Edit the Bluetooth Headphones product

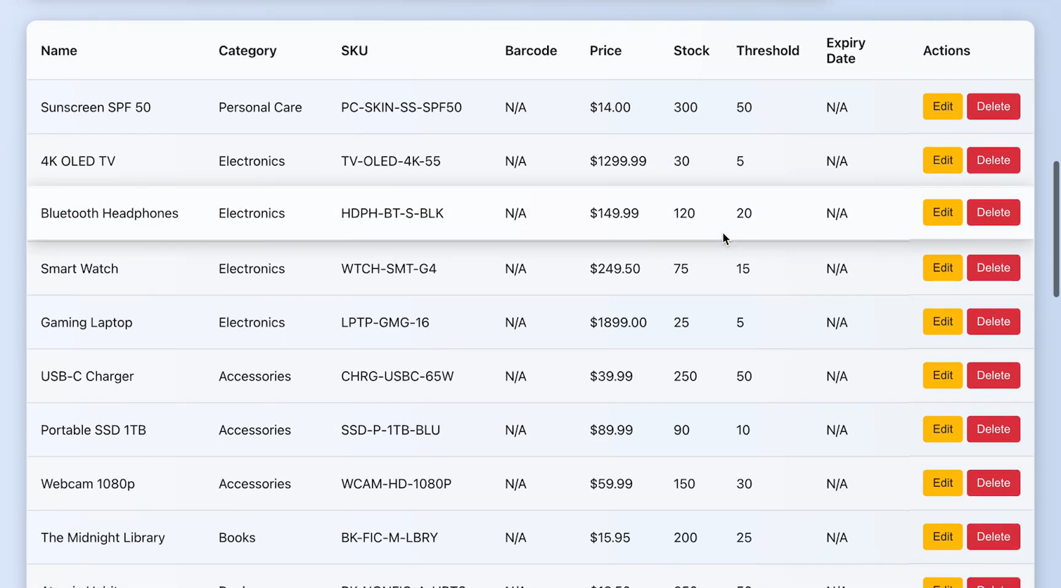tap(942, 213)
